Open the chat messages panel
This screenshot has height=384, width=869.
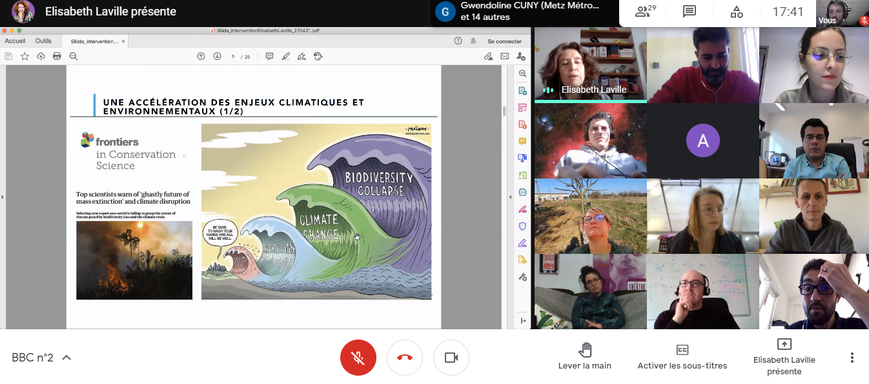tap(690, 12)
